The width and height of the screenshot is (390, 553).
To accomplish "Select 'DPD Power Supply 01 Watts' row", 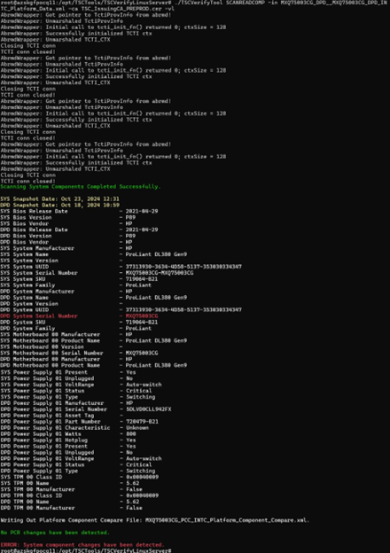I will [68, 434].
